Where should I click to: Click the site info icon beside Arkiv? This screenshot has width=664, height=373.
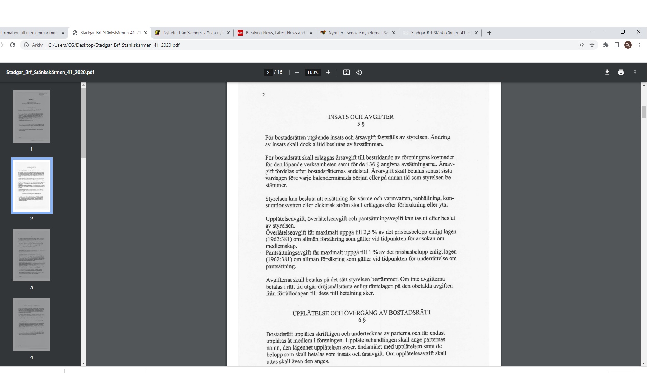(26, 45)
